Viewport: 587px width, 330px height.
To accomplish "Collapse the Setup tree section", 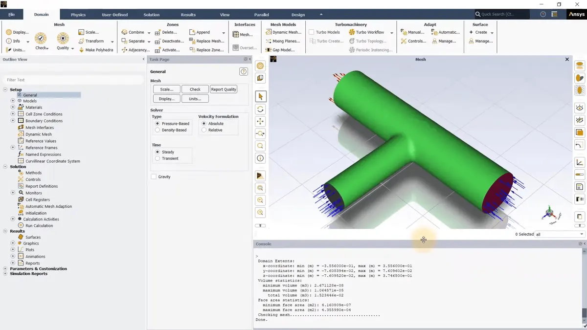I will 5,89.
